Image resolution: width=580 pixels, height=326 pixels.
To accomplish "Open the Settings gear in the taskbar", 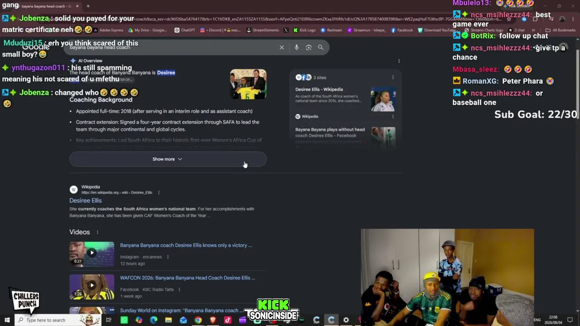I will click(346, 320).
